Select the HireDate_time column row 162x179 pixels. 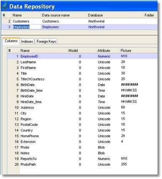tap(82, 102)
